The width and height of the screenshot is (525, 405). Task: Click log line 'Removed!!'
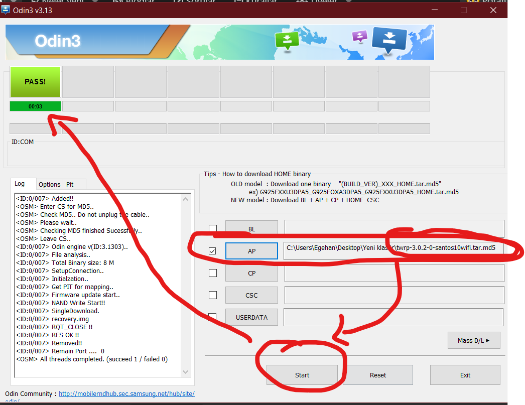pos(49,343)
